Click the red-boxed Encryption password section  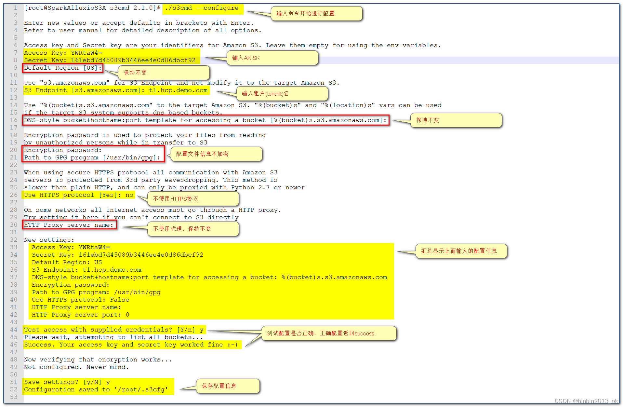pos(93,154)
